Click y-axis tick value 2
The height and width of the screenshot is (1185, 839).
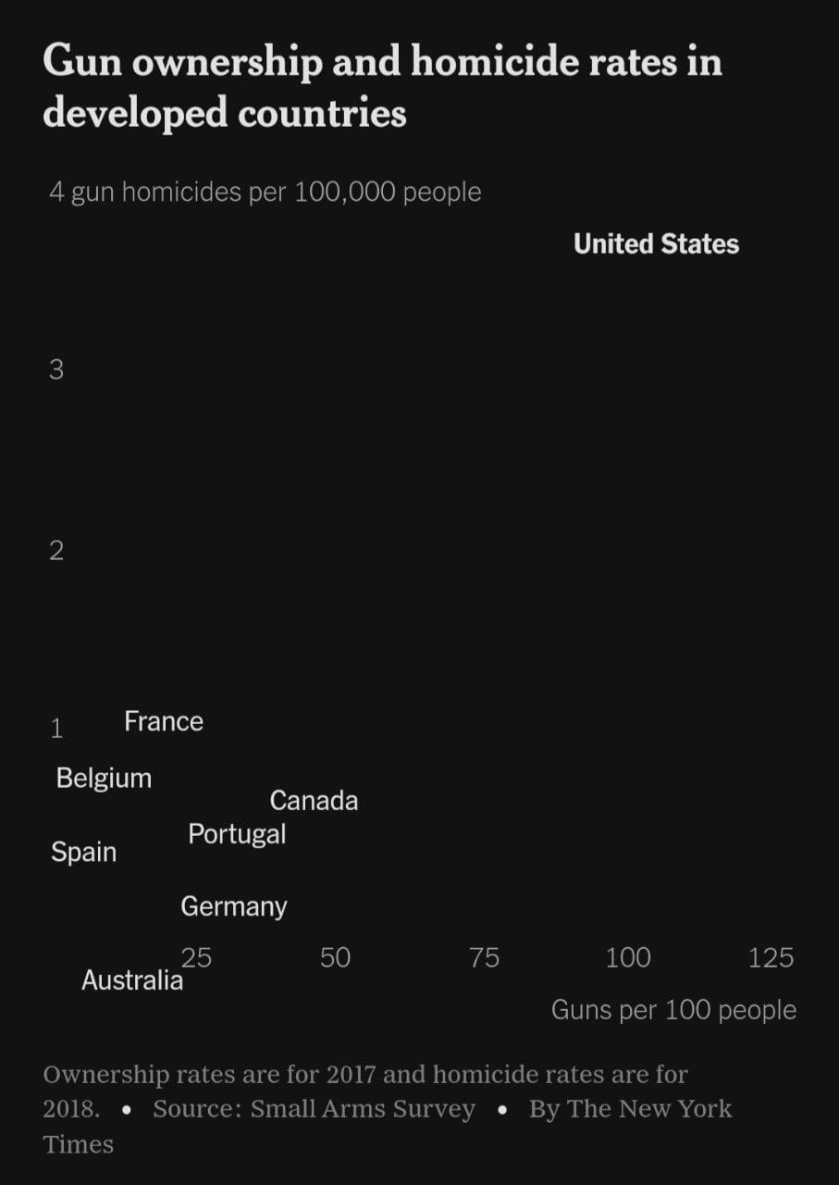[x=56, y=551]
